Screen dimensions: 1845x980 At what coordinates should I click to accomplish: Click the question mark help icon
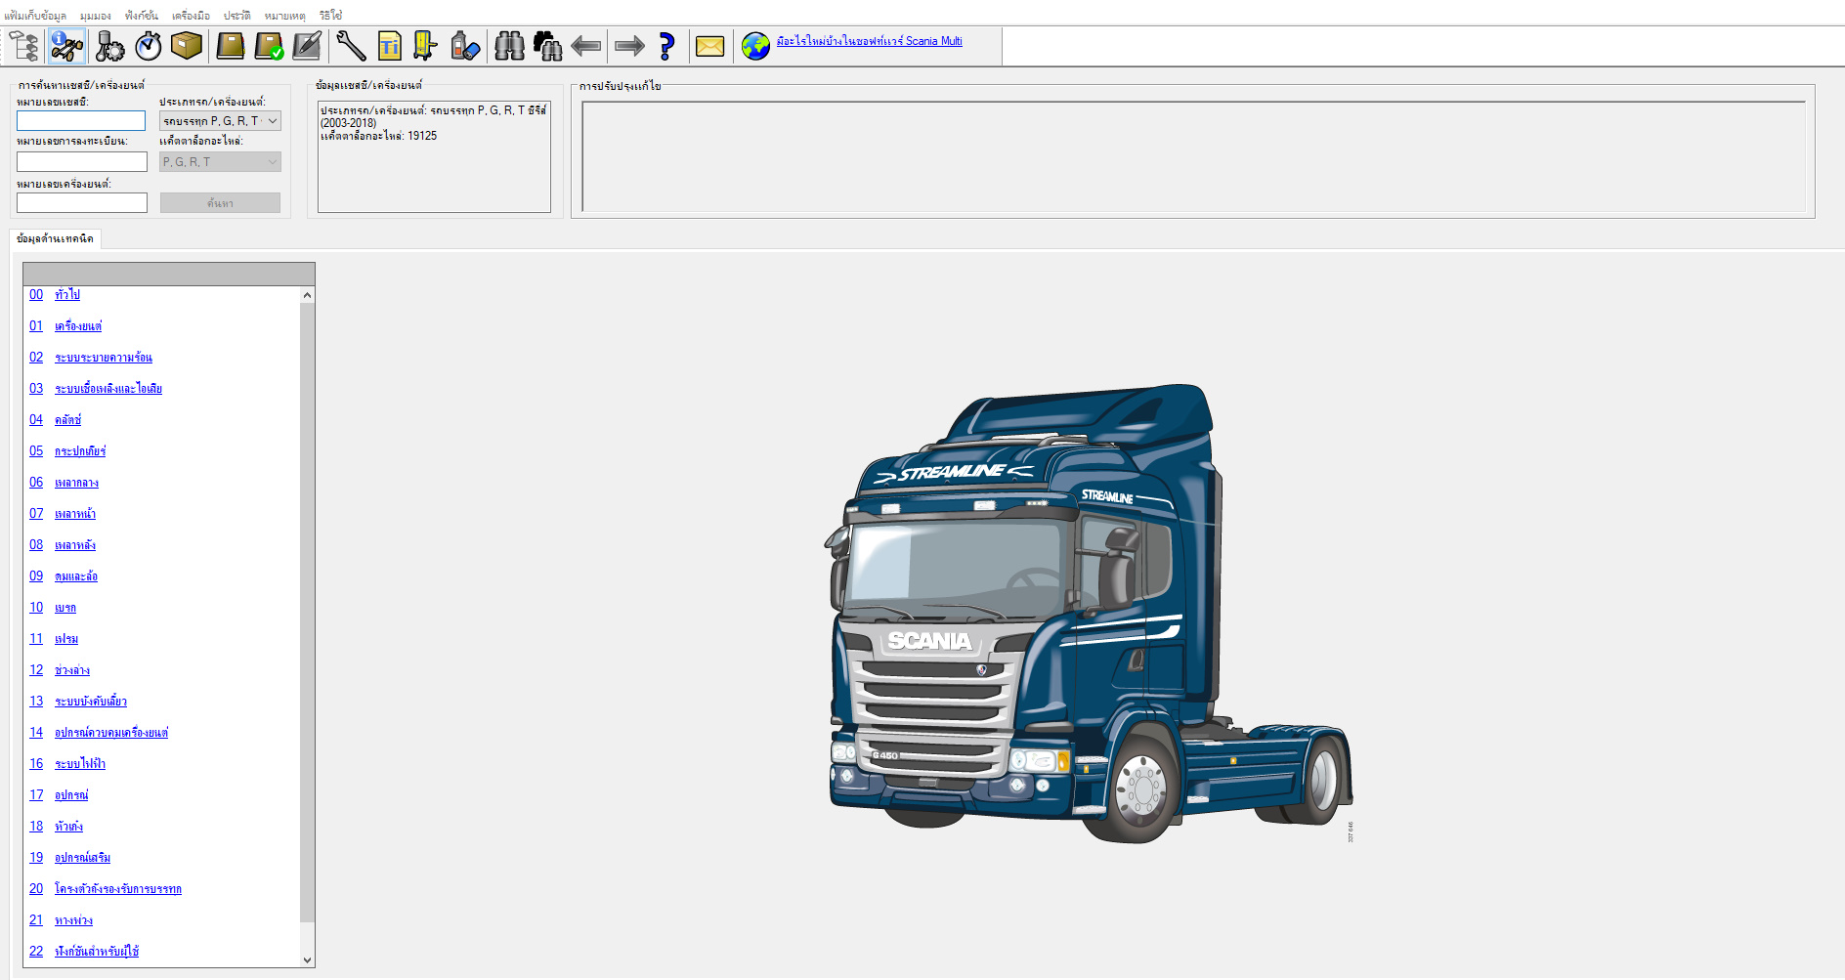665,46
